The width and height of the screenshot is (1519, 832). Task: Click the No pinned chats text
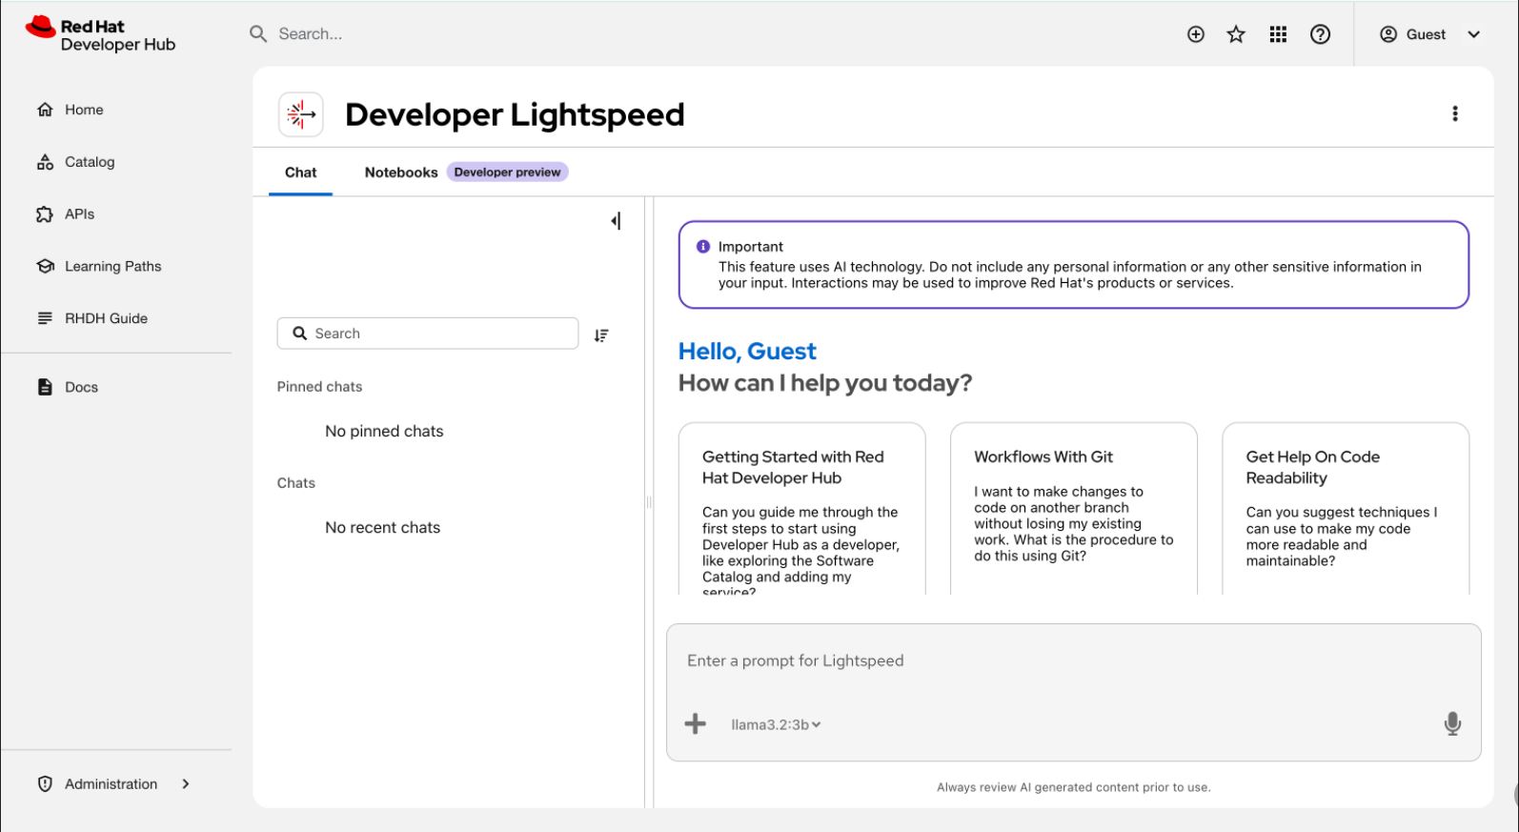click(x=384, y=432)
